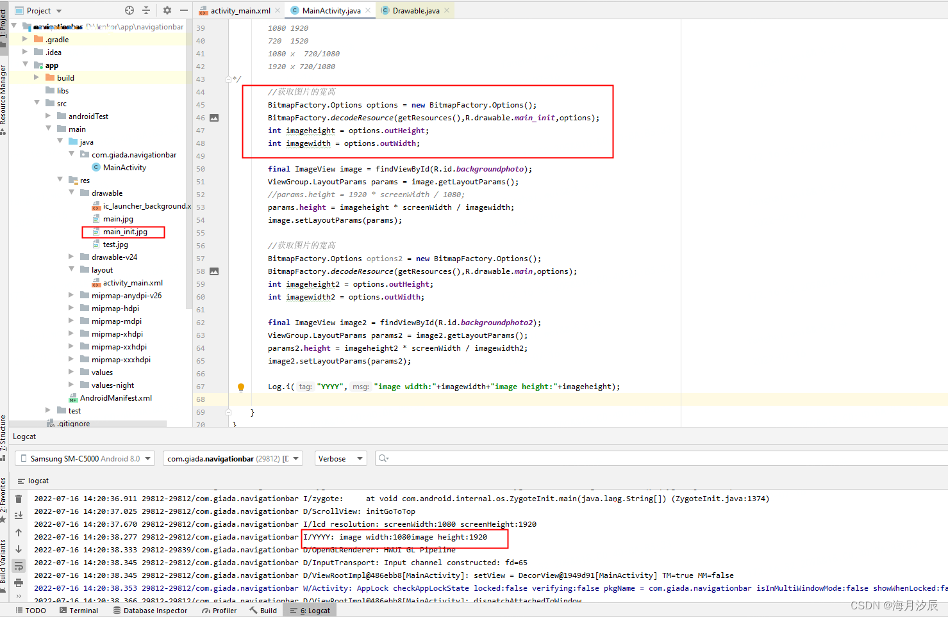This screenshot has height=617, width=948.
Task: Toggle soft-wrap in logcat
Action: [19, 566]
